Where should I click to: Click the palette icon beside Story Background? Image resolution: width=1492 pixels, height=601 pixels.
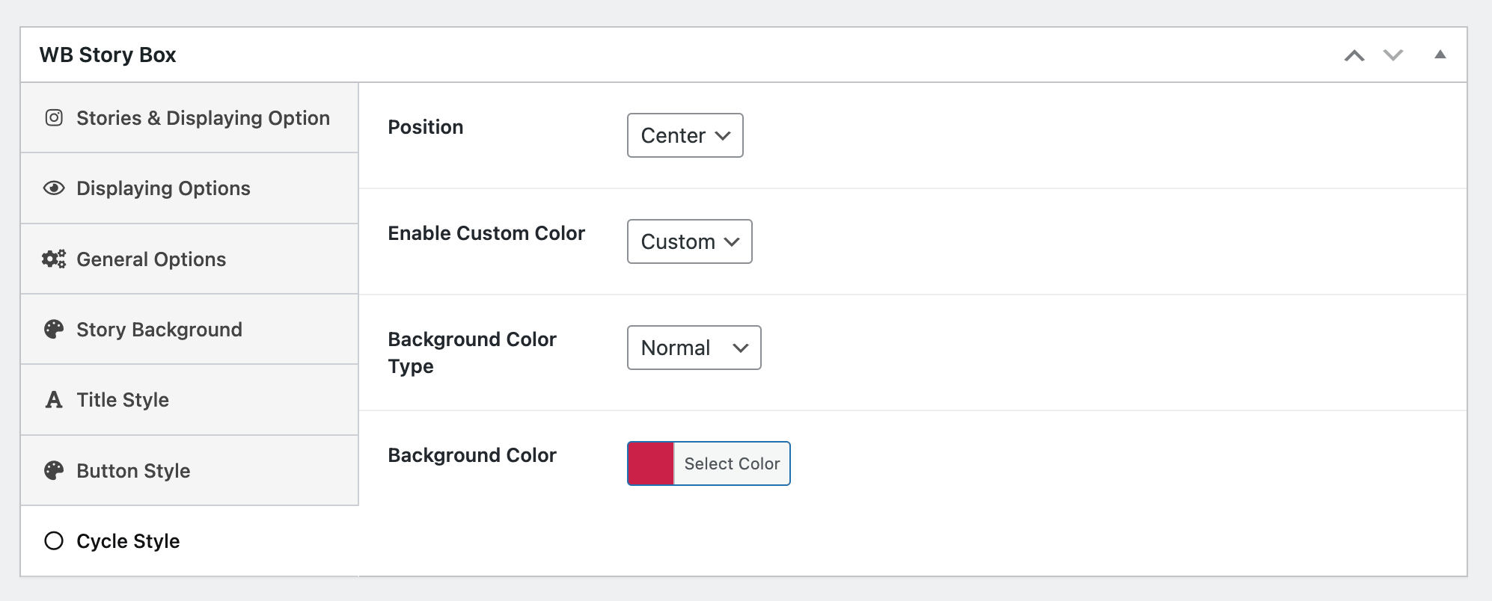coord(54,330)
